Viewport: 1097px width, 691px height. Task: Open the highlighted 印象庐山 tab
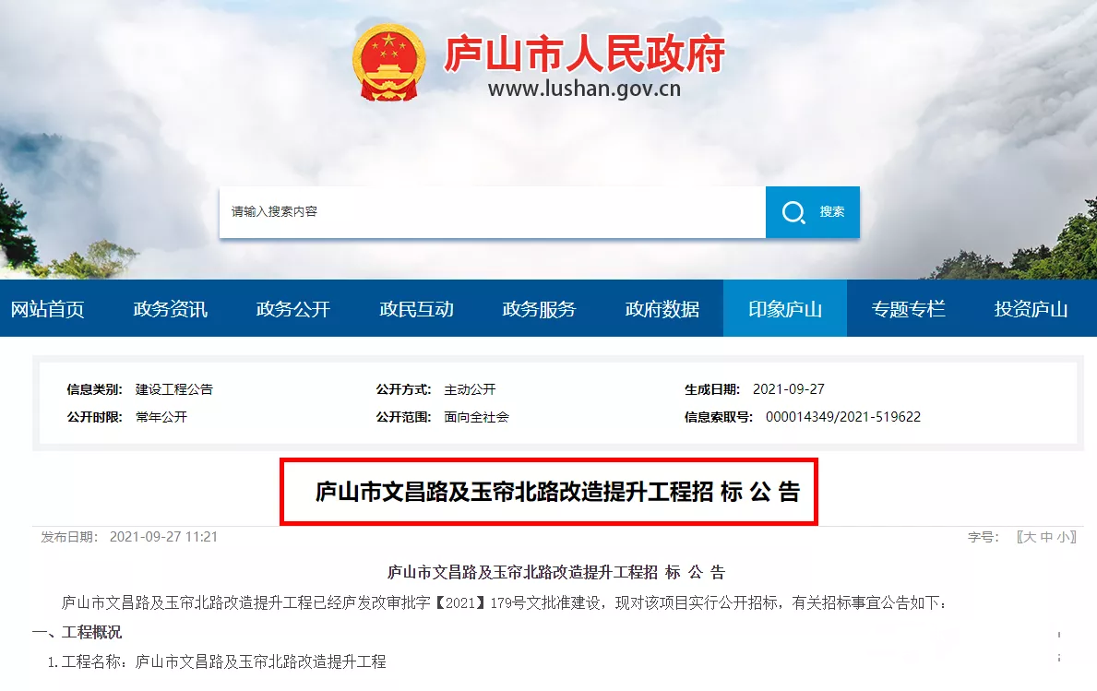click(785, 308)
